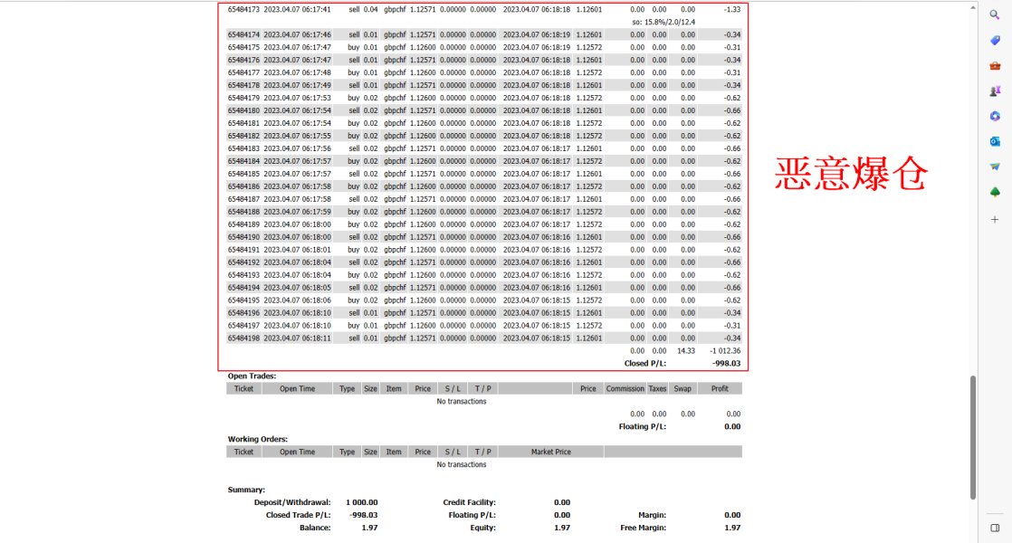Select ticket number 65484175

[243, 47]
